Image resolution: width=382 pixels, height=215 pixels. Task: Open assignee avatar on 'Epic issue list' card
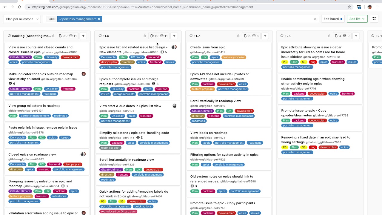click(174, 47)
